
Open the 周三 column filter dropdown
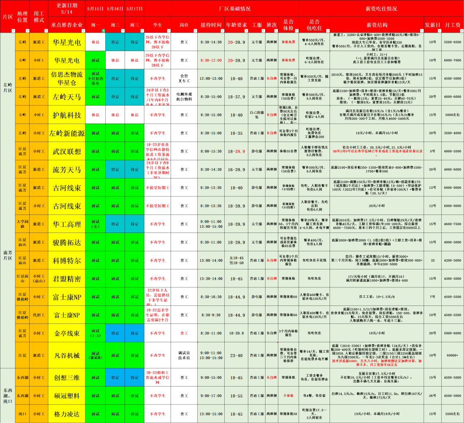pyautogui.click(x=142, y=31)
